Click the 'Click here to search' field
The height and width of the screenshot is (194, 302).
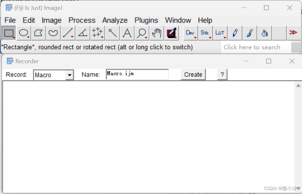(256, 47)
